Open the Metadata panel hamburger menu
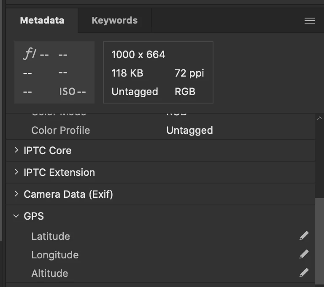The width and height of the screenshot is (324, 287). pyautogui.click(x=310, y=21)
